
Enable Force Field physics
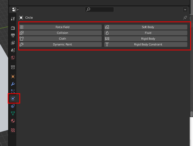pyautogui.click(x=61, y=27)
